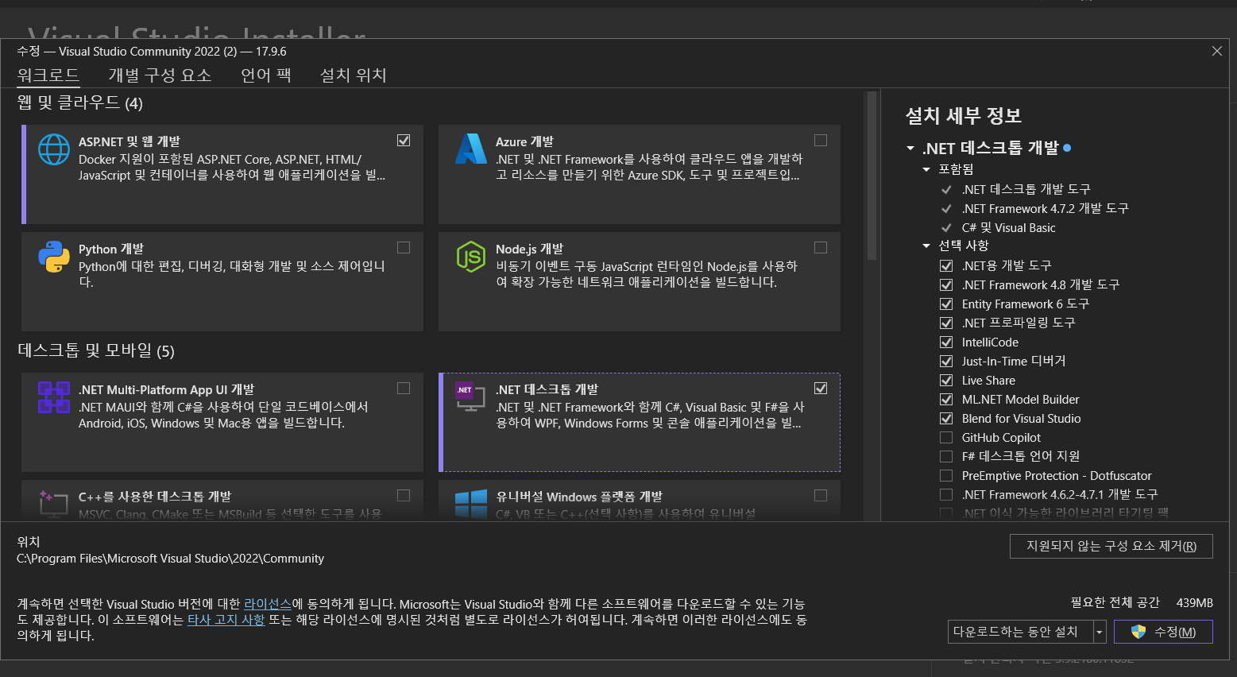
Task: Click the 웹 및 클라우드 (4) heading
Action: click(x=80, y=103)
